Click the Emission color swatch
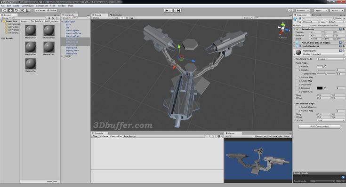346x187 pixels. [319, 88]
